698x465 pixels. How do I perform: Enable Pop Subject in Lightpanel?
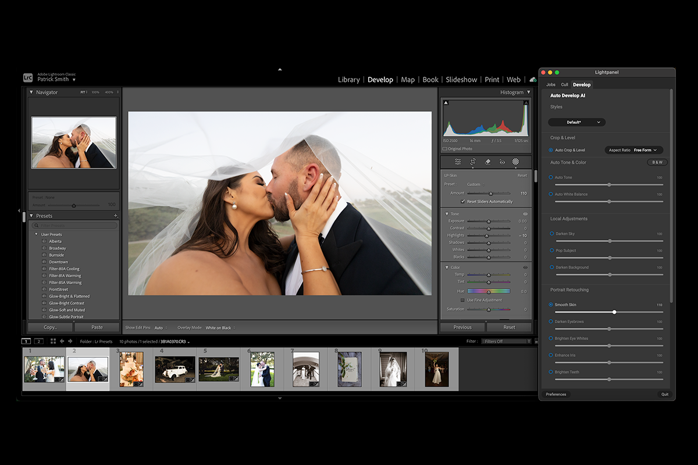(551, 251)
